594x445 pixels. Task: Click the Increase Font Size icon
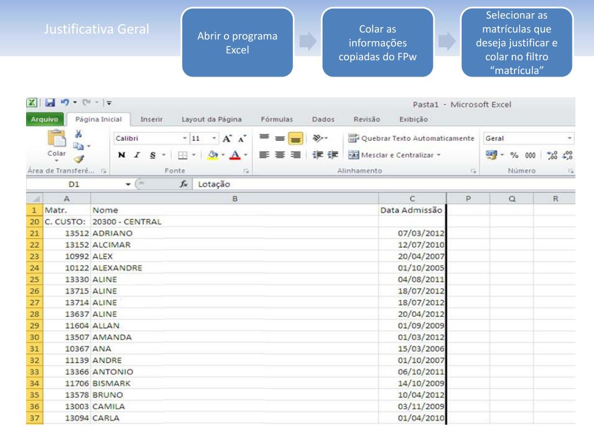(227, 138)
